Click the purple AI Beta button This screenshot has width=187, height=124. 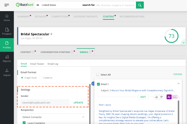(172, 97)
